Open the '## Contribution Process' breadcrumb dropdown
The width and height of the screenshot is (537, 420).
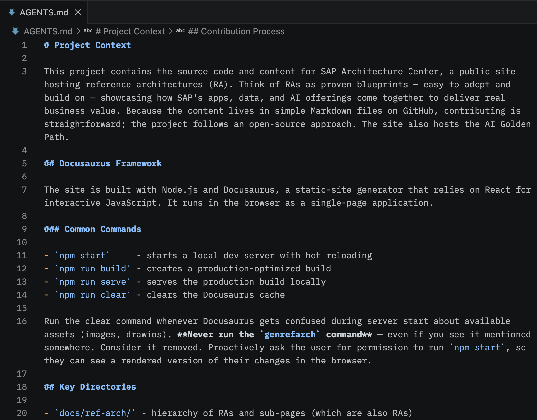tap(236, 31)
